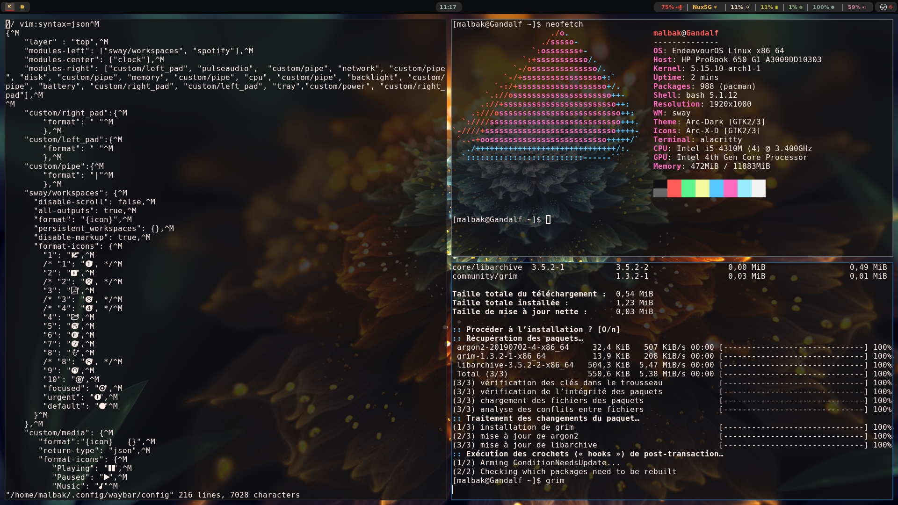Click the 75% microphone volume module

pos(671,7)
